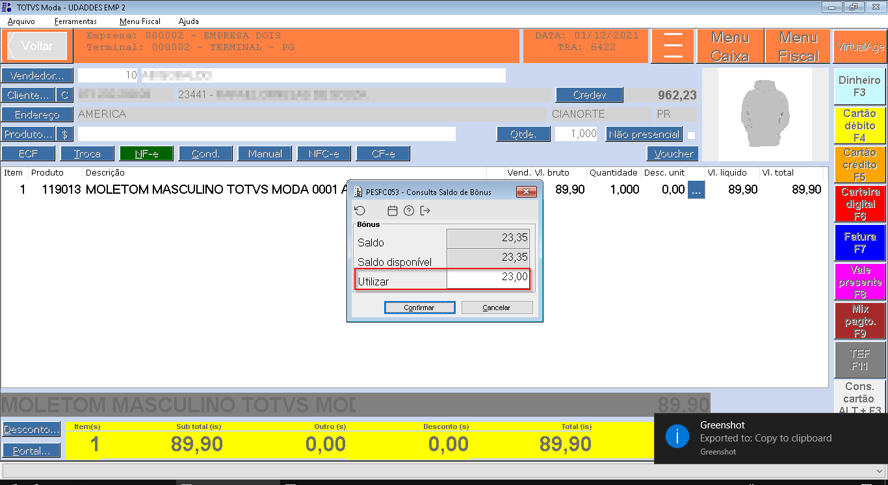
Task: Click the Vendedor... button
Action: (37, 75)
